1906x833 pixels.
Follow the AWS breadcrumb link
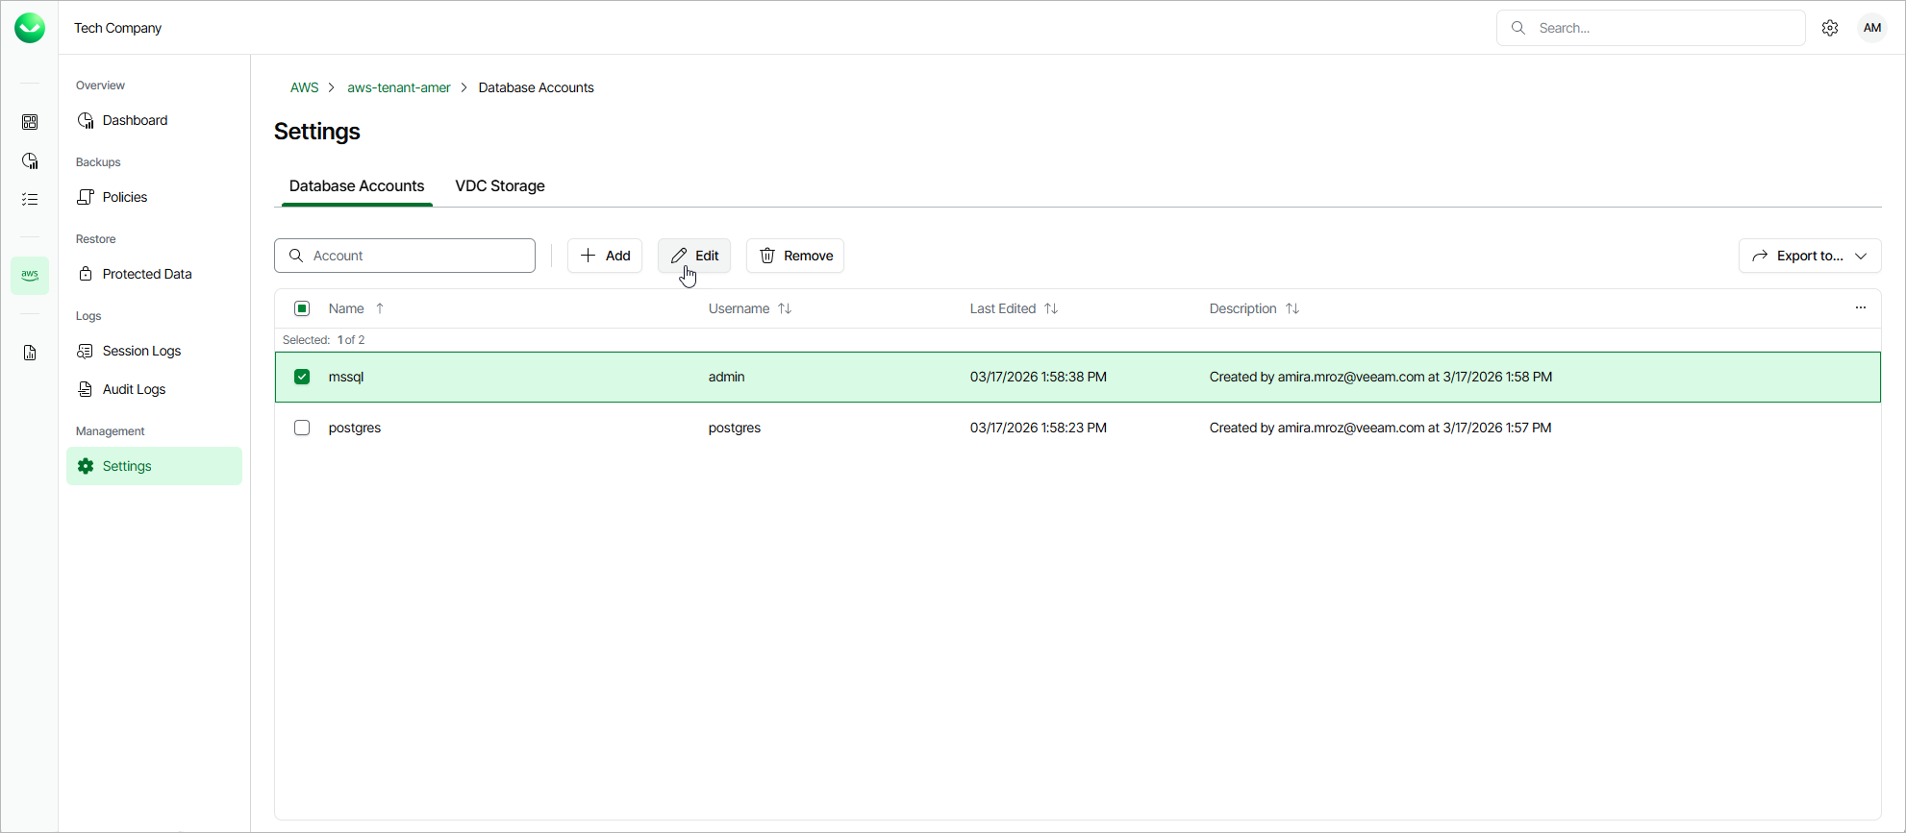[304, 87]
